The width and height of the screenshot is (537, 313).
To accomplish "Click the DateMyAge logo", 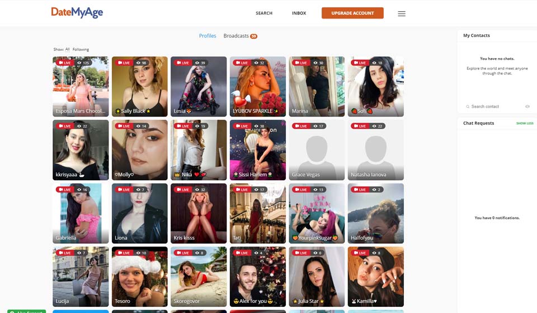I will (77, 13).
